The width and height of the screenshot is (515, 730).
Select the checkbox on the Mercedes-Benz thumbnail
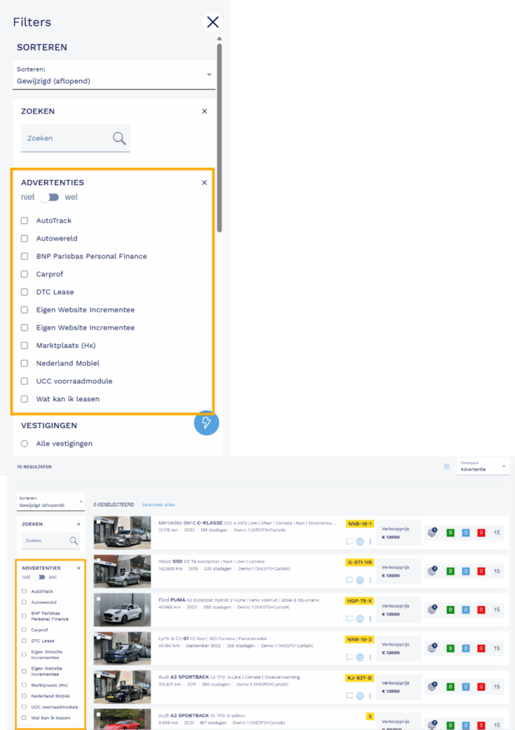pos(98,522)
